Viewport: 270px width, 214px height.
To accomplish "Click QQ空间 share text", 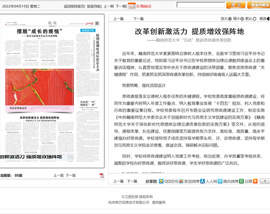I will coord(171,181).
